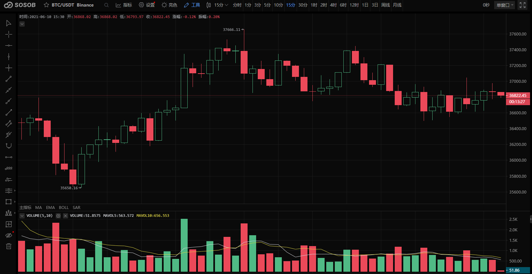Click the BTC/USDT Binance pair name

coord(72,5)
